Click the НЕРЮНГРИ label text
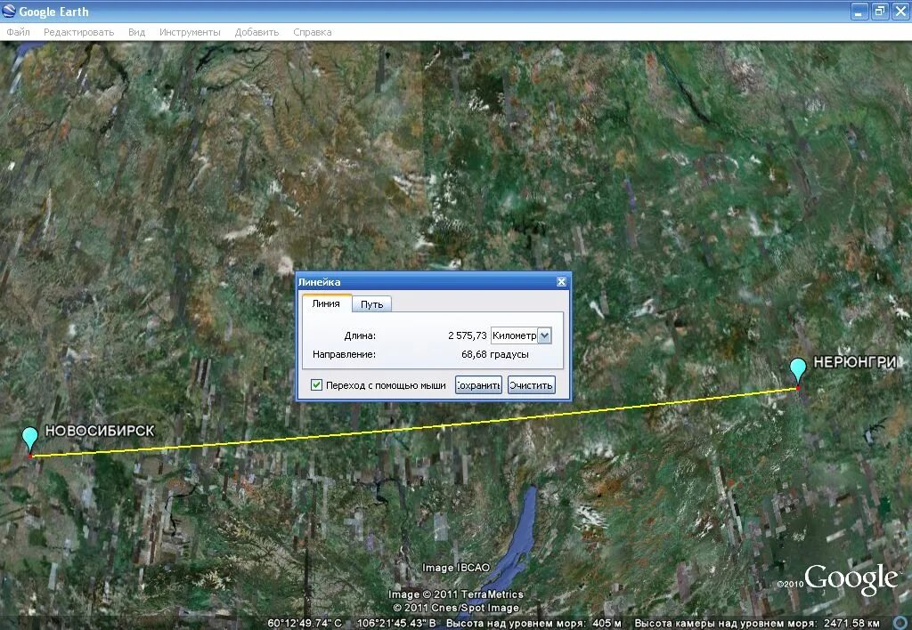Screen dimensions: 912x630 (x=854, y=362)
